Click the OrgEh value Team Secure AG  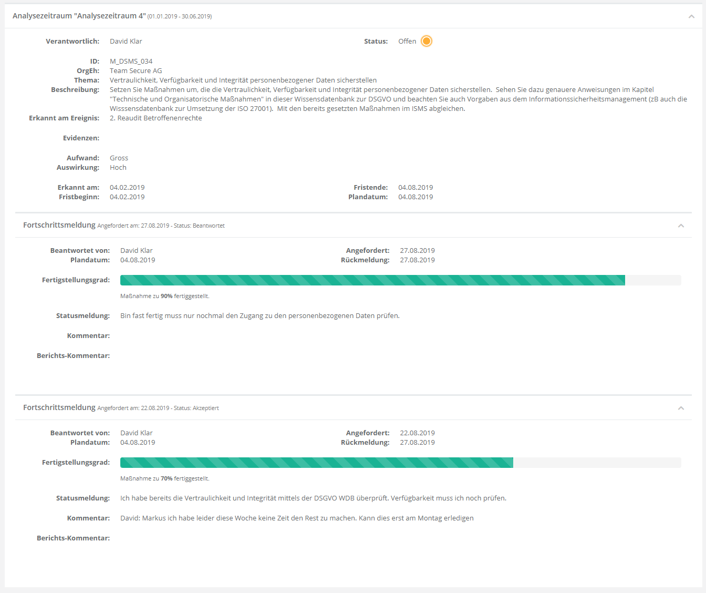point(136,70)
